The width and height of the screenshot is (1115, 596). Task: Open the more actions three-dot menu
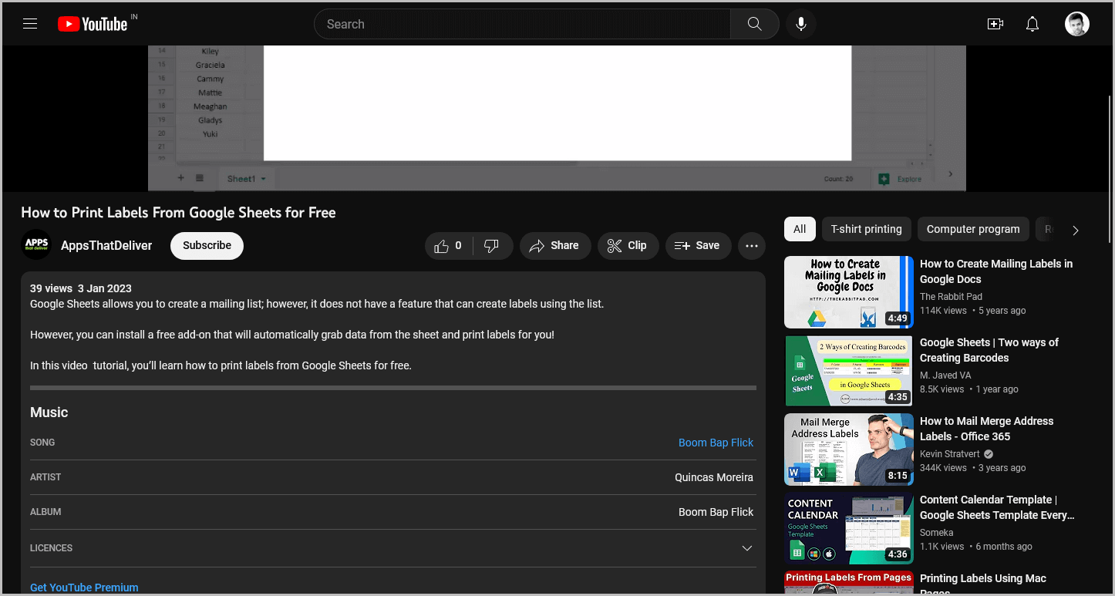[x=751, y=245]
